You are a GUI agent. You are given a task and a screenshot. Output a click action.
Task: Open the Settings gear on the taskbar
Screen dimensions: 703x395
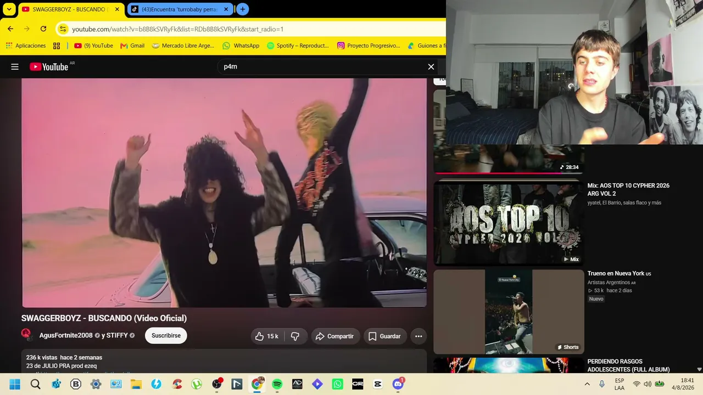[96, 384]
